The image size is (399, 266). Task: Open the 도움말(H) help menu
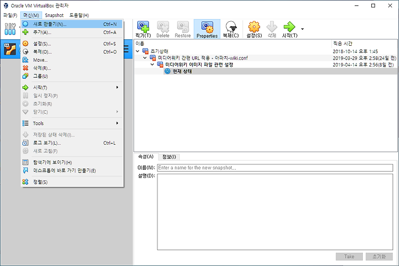pyautogui.click(x=79, y=15)
